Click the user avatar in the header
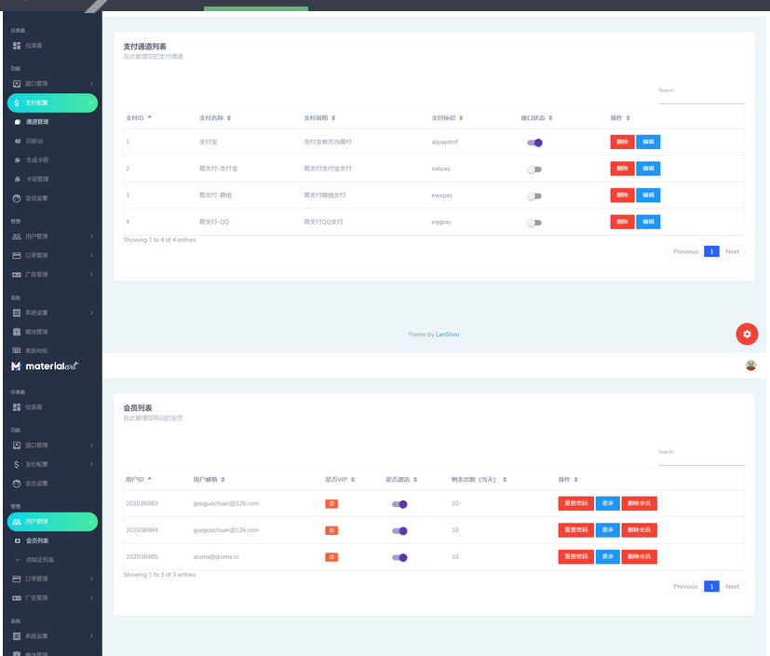Viewport: 770px width, 656px height. coord(750,365)
